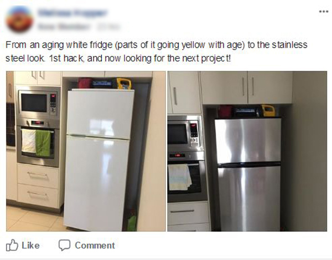Click the green towel on the oven door
The image size is (332, 260).
point(43,143)
